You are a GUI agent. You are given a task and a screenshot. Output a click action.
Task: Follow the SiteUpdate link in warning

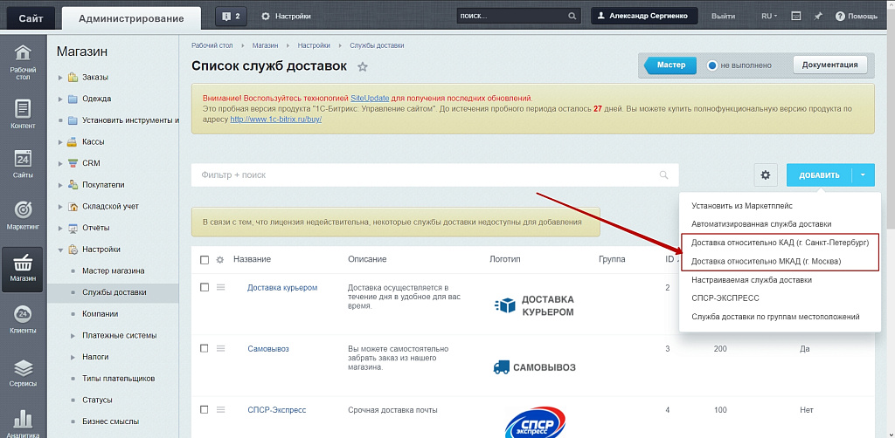370,98
